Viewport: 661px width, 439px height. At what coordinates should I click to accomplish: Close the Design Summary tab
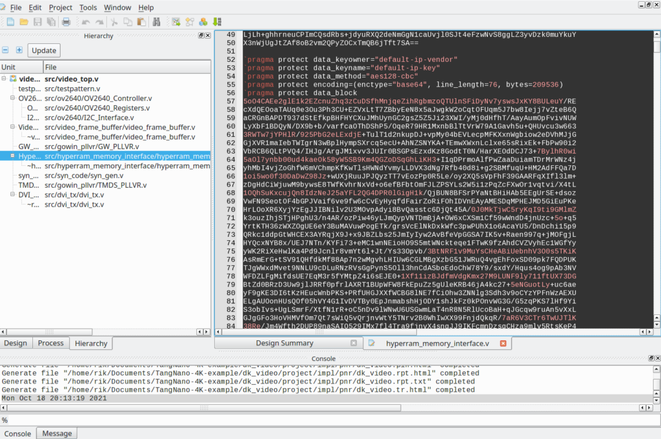pyautogui.click(x=354, y=343)
